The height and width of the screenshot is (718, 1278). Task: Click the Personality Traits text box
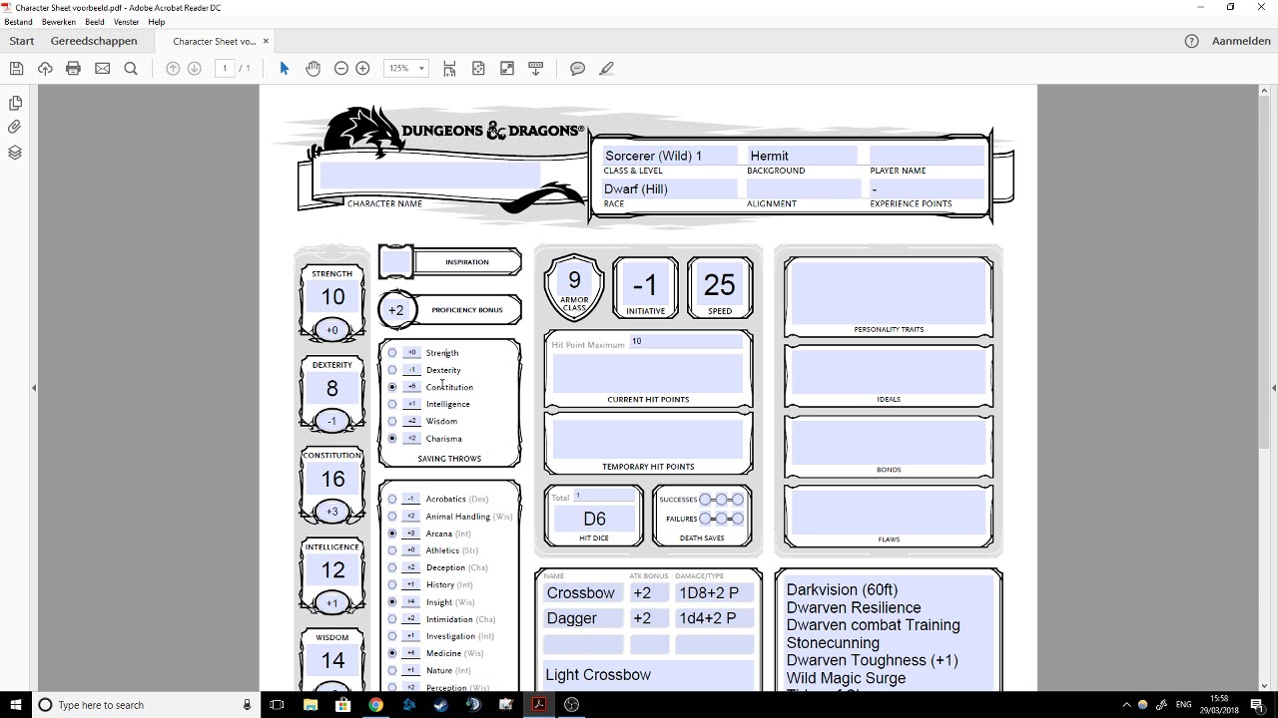pos(888,292)
